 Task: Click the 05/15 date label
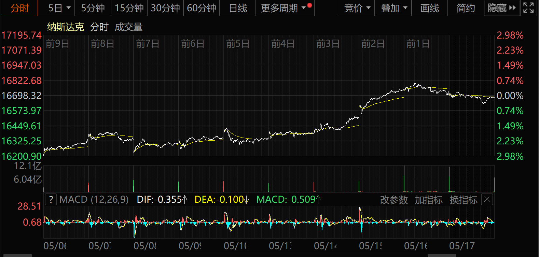[370, 246]
